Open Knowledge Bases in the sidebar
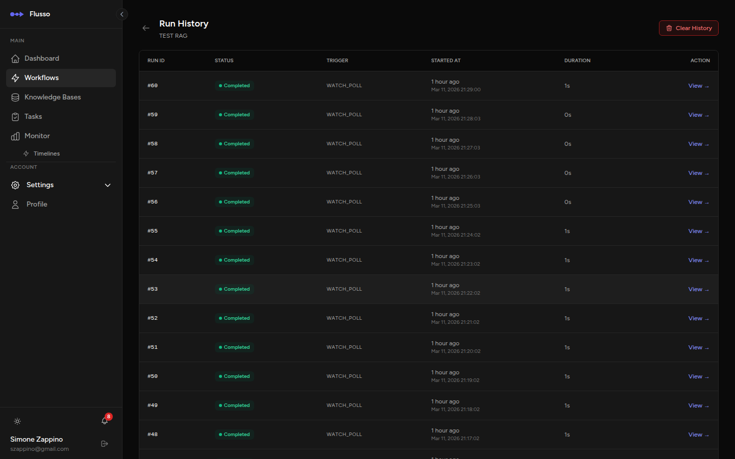The width and height of the screenshot is (735, 459). [61, 97]
